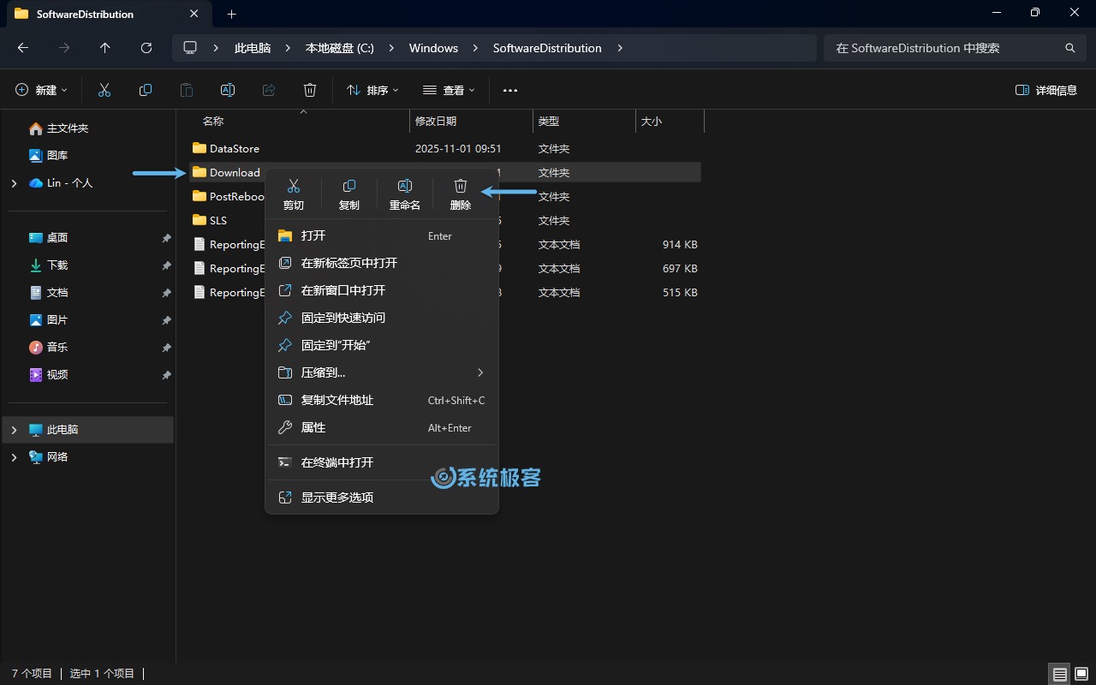Toggle the 详细信息 details pane
The height and width of the screenshot is (685, 1096).
(1045, 89)
